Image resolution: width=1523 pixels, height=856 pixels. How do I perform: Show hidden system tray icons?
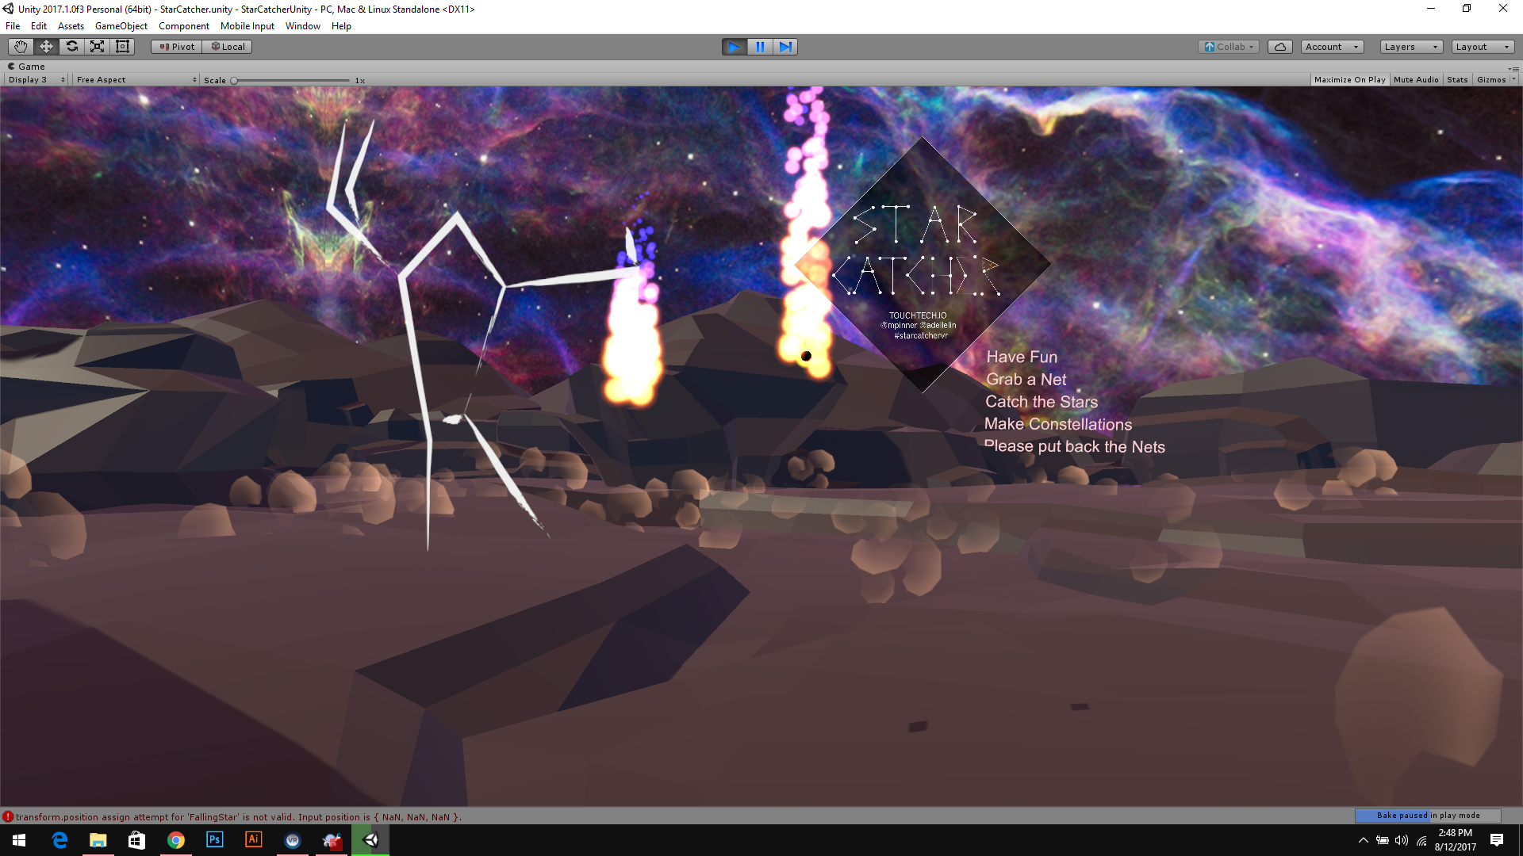pos(1363,840)
